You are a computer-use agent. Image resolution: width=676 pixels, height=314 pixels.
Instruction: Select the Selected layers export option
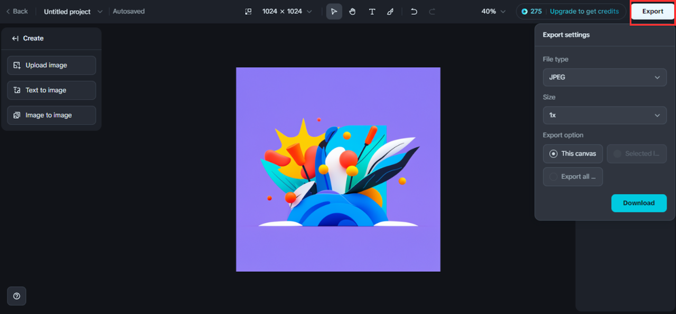(x=637, y=154)
